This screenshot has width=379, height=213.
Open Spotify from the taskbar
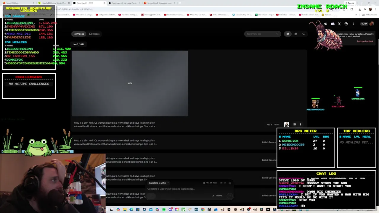164,210
